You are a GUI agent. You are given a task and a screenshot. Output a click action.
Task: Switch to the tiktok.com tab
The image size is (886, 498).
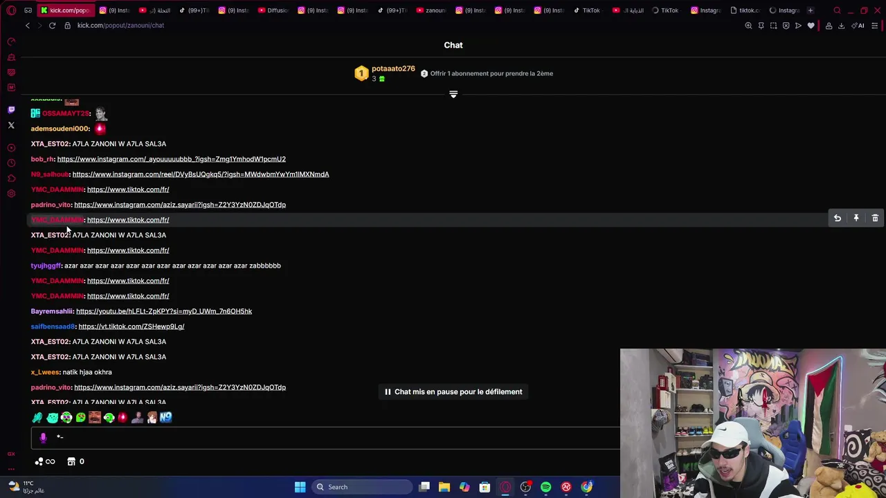744,10
